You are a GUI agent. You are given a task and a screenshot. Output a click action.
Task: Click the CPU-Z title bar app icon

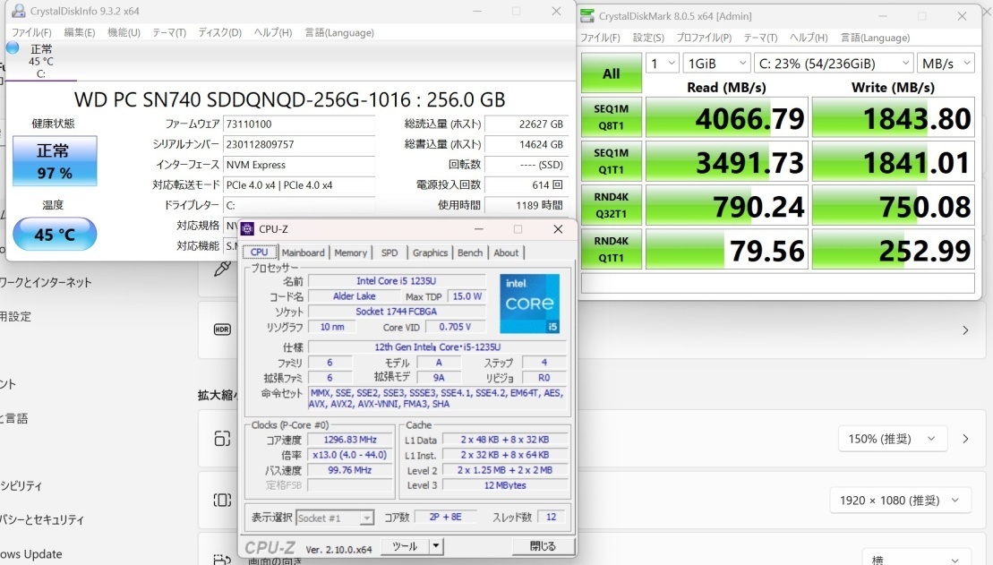click(248, 228)
